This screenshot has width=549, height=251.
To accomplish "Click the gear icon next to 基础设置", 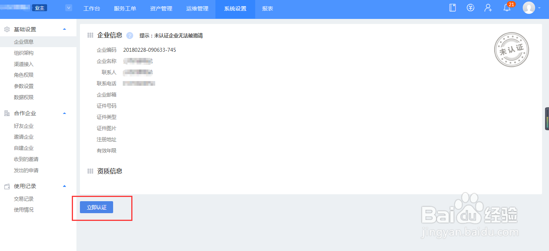I will click(x=6, y=29).
